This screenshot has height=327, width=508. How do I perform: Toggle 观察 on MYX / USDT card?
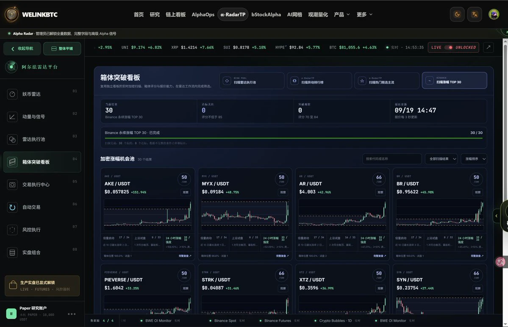pyautogui.click(x=283, y=192)
